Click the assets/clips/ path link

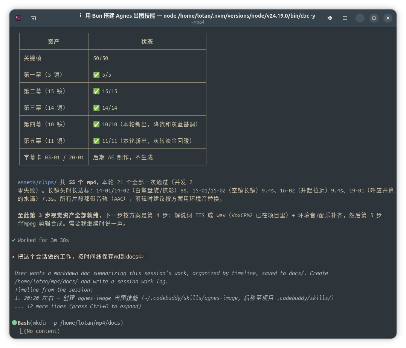(37, 182)
